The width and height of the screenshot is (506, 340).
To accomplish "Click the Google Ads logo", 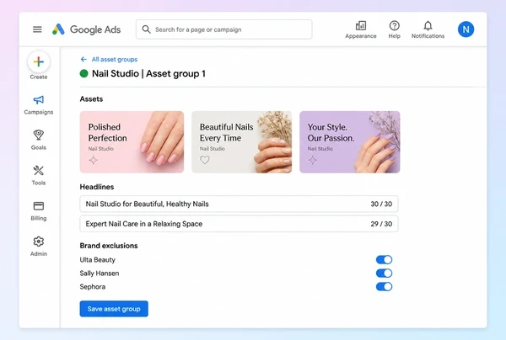I will pos(87,29).
